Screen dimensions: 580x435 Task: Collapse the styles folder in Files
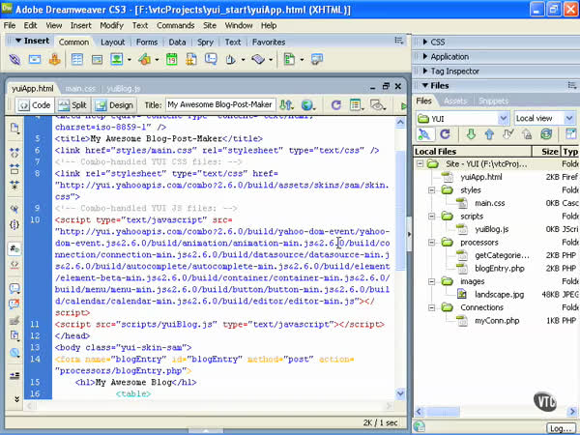pos(432,190)
